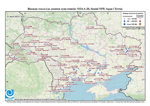Click the small red dot legend symbol
150x106 pixels.
point(140,19)
